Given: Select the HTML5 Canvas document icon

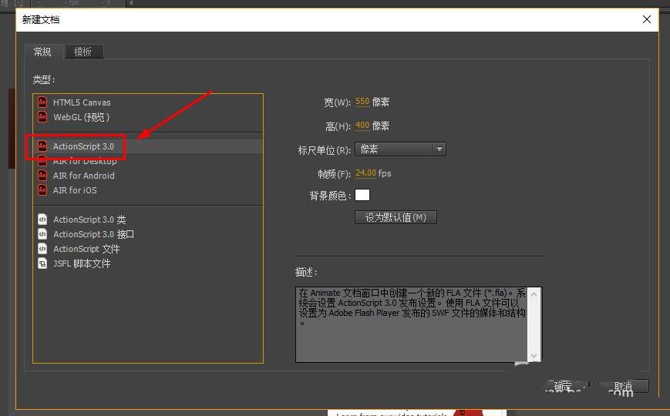Looking at the screenshot, I should pos(42,102).
